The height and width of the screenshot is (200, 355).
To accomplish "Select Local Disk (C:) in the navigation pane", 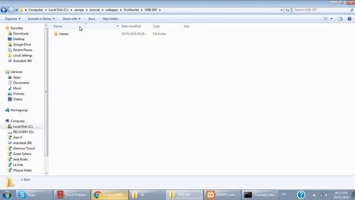I will [x=23, y=127].
